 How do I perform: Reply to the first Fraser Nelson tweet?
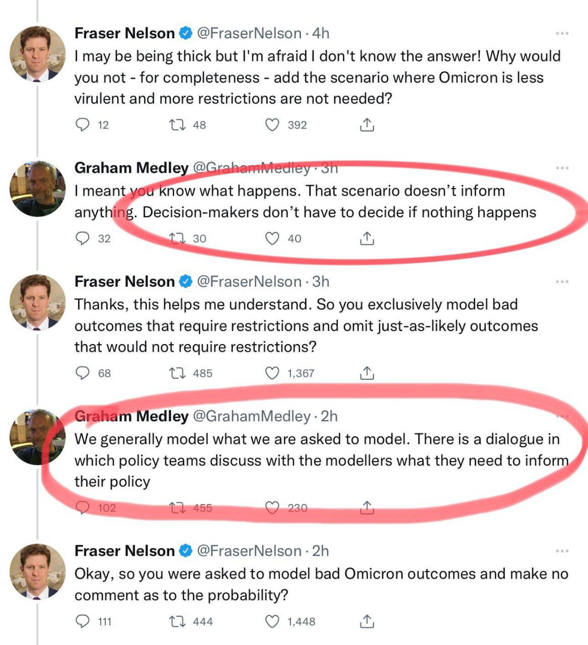[x=82, y=124]
